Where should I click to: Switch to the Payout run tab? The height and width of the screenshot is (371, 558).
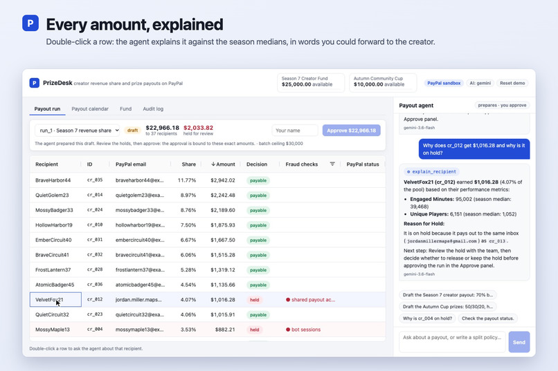pos(47,108)
